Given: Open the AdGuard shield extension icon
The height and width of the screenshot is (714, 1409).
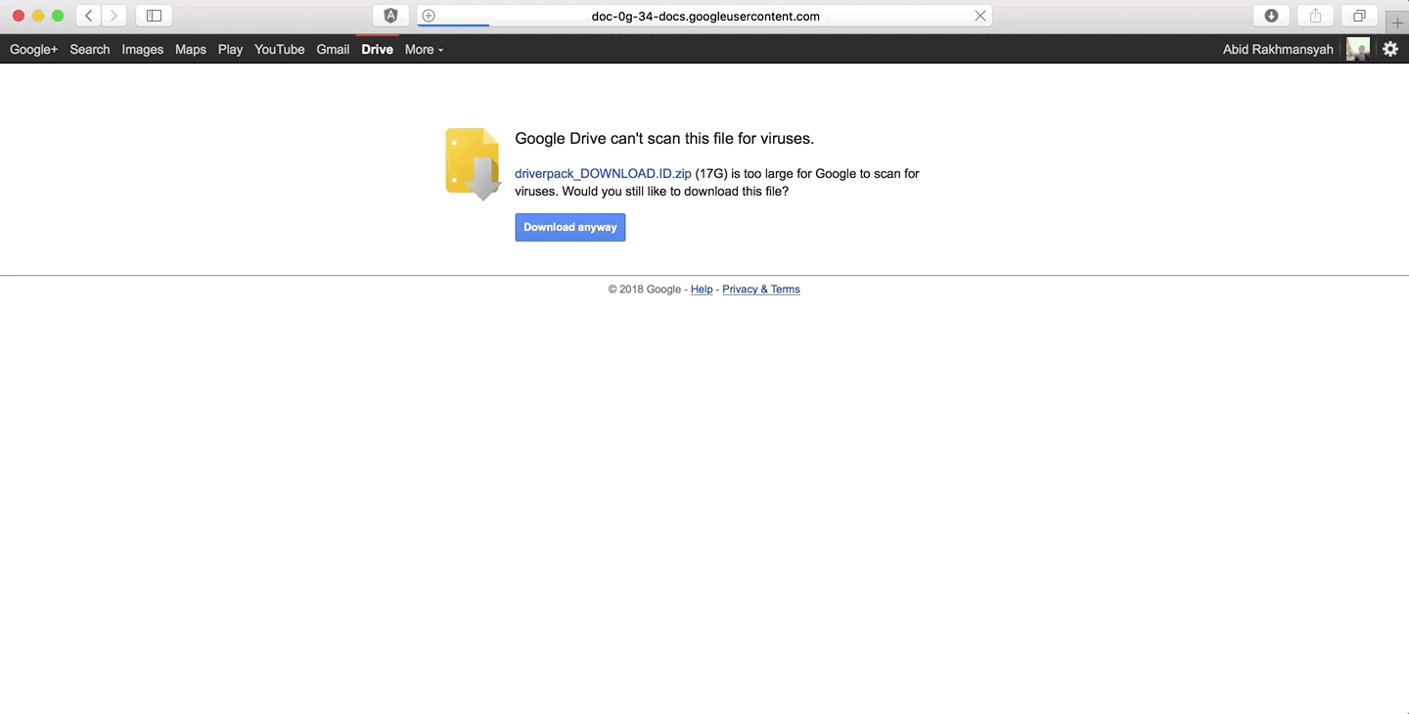Looking at the screenshot, I should coord(390,16).
